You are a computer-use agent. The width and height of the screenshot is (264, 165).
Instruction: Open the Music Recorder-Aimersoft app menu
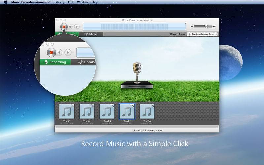click(x=31, y=2)
